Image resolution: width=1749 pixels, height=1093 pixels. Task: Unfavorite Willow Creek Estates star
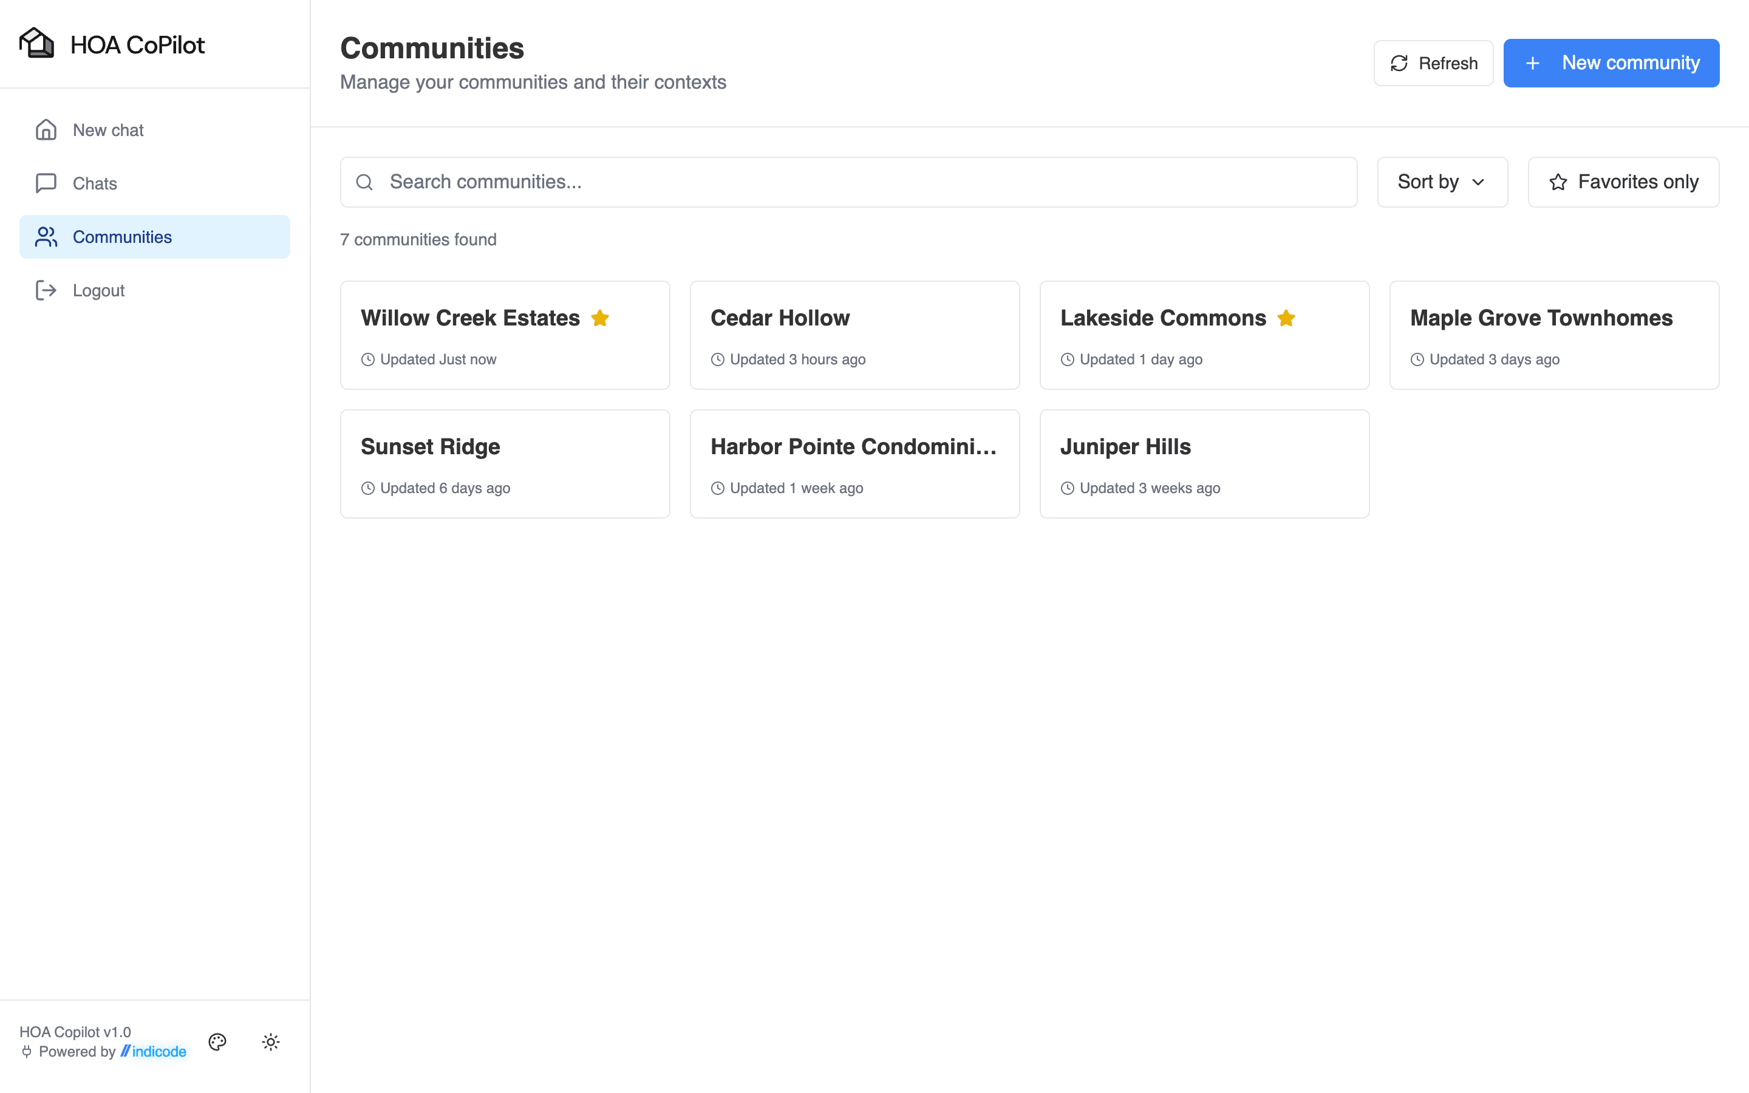(x=600, y=318)
